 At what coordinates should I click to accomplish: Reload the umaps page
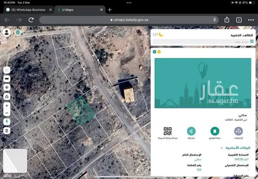31,20
